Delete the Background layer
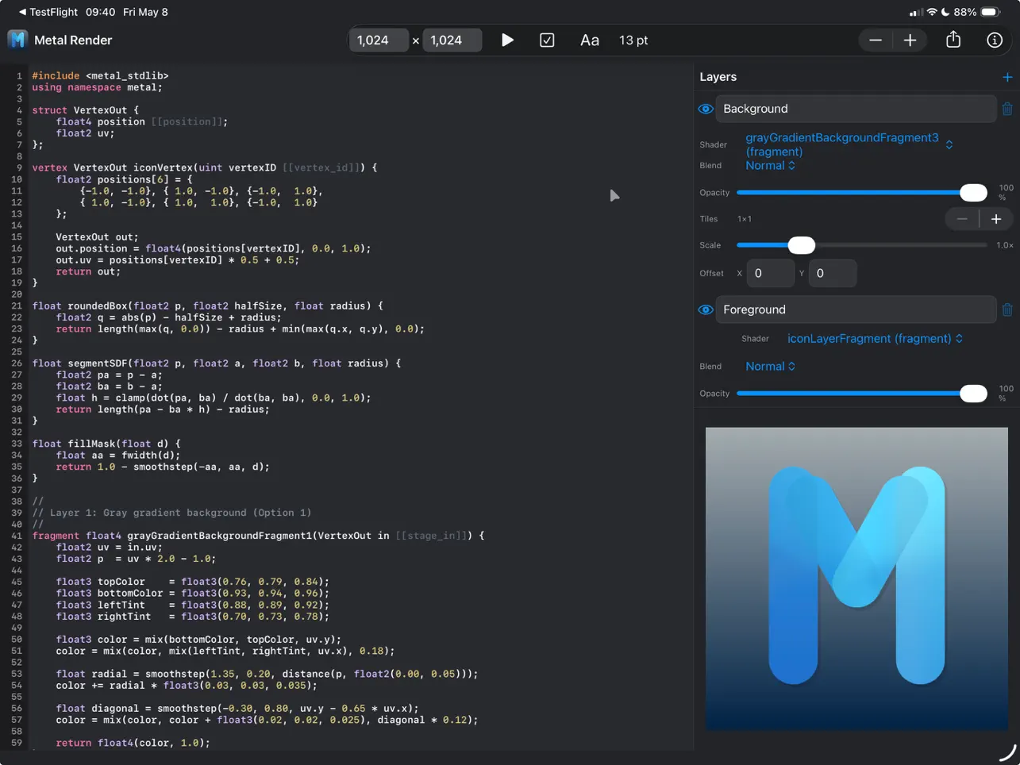 pos(1007,109)
